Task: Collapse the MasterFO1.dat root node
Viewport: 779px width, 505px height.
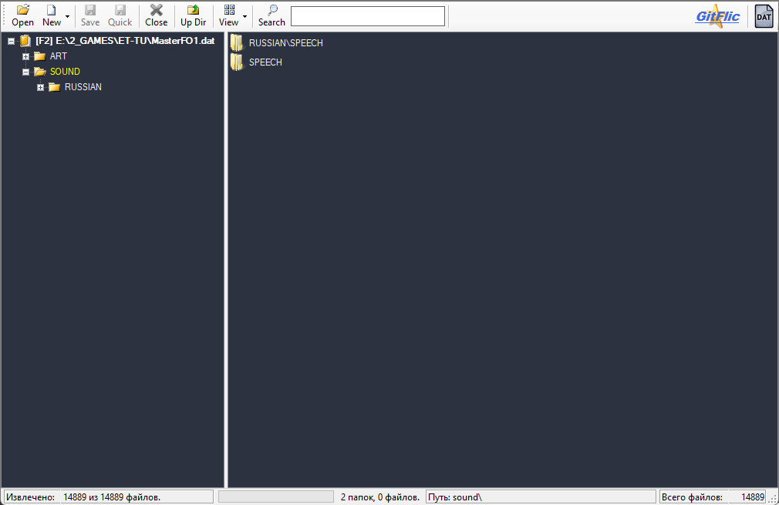Action: pos(11,41)
